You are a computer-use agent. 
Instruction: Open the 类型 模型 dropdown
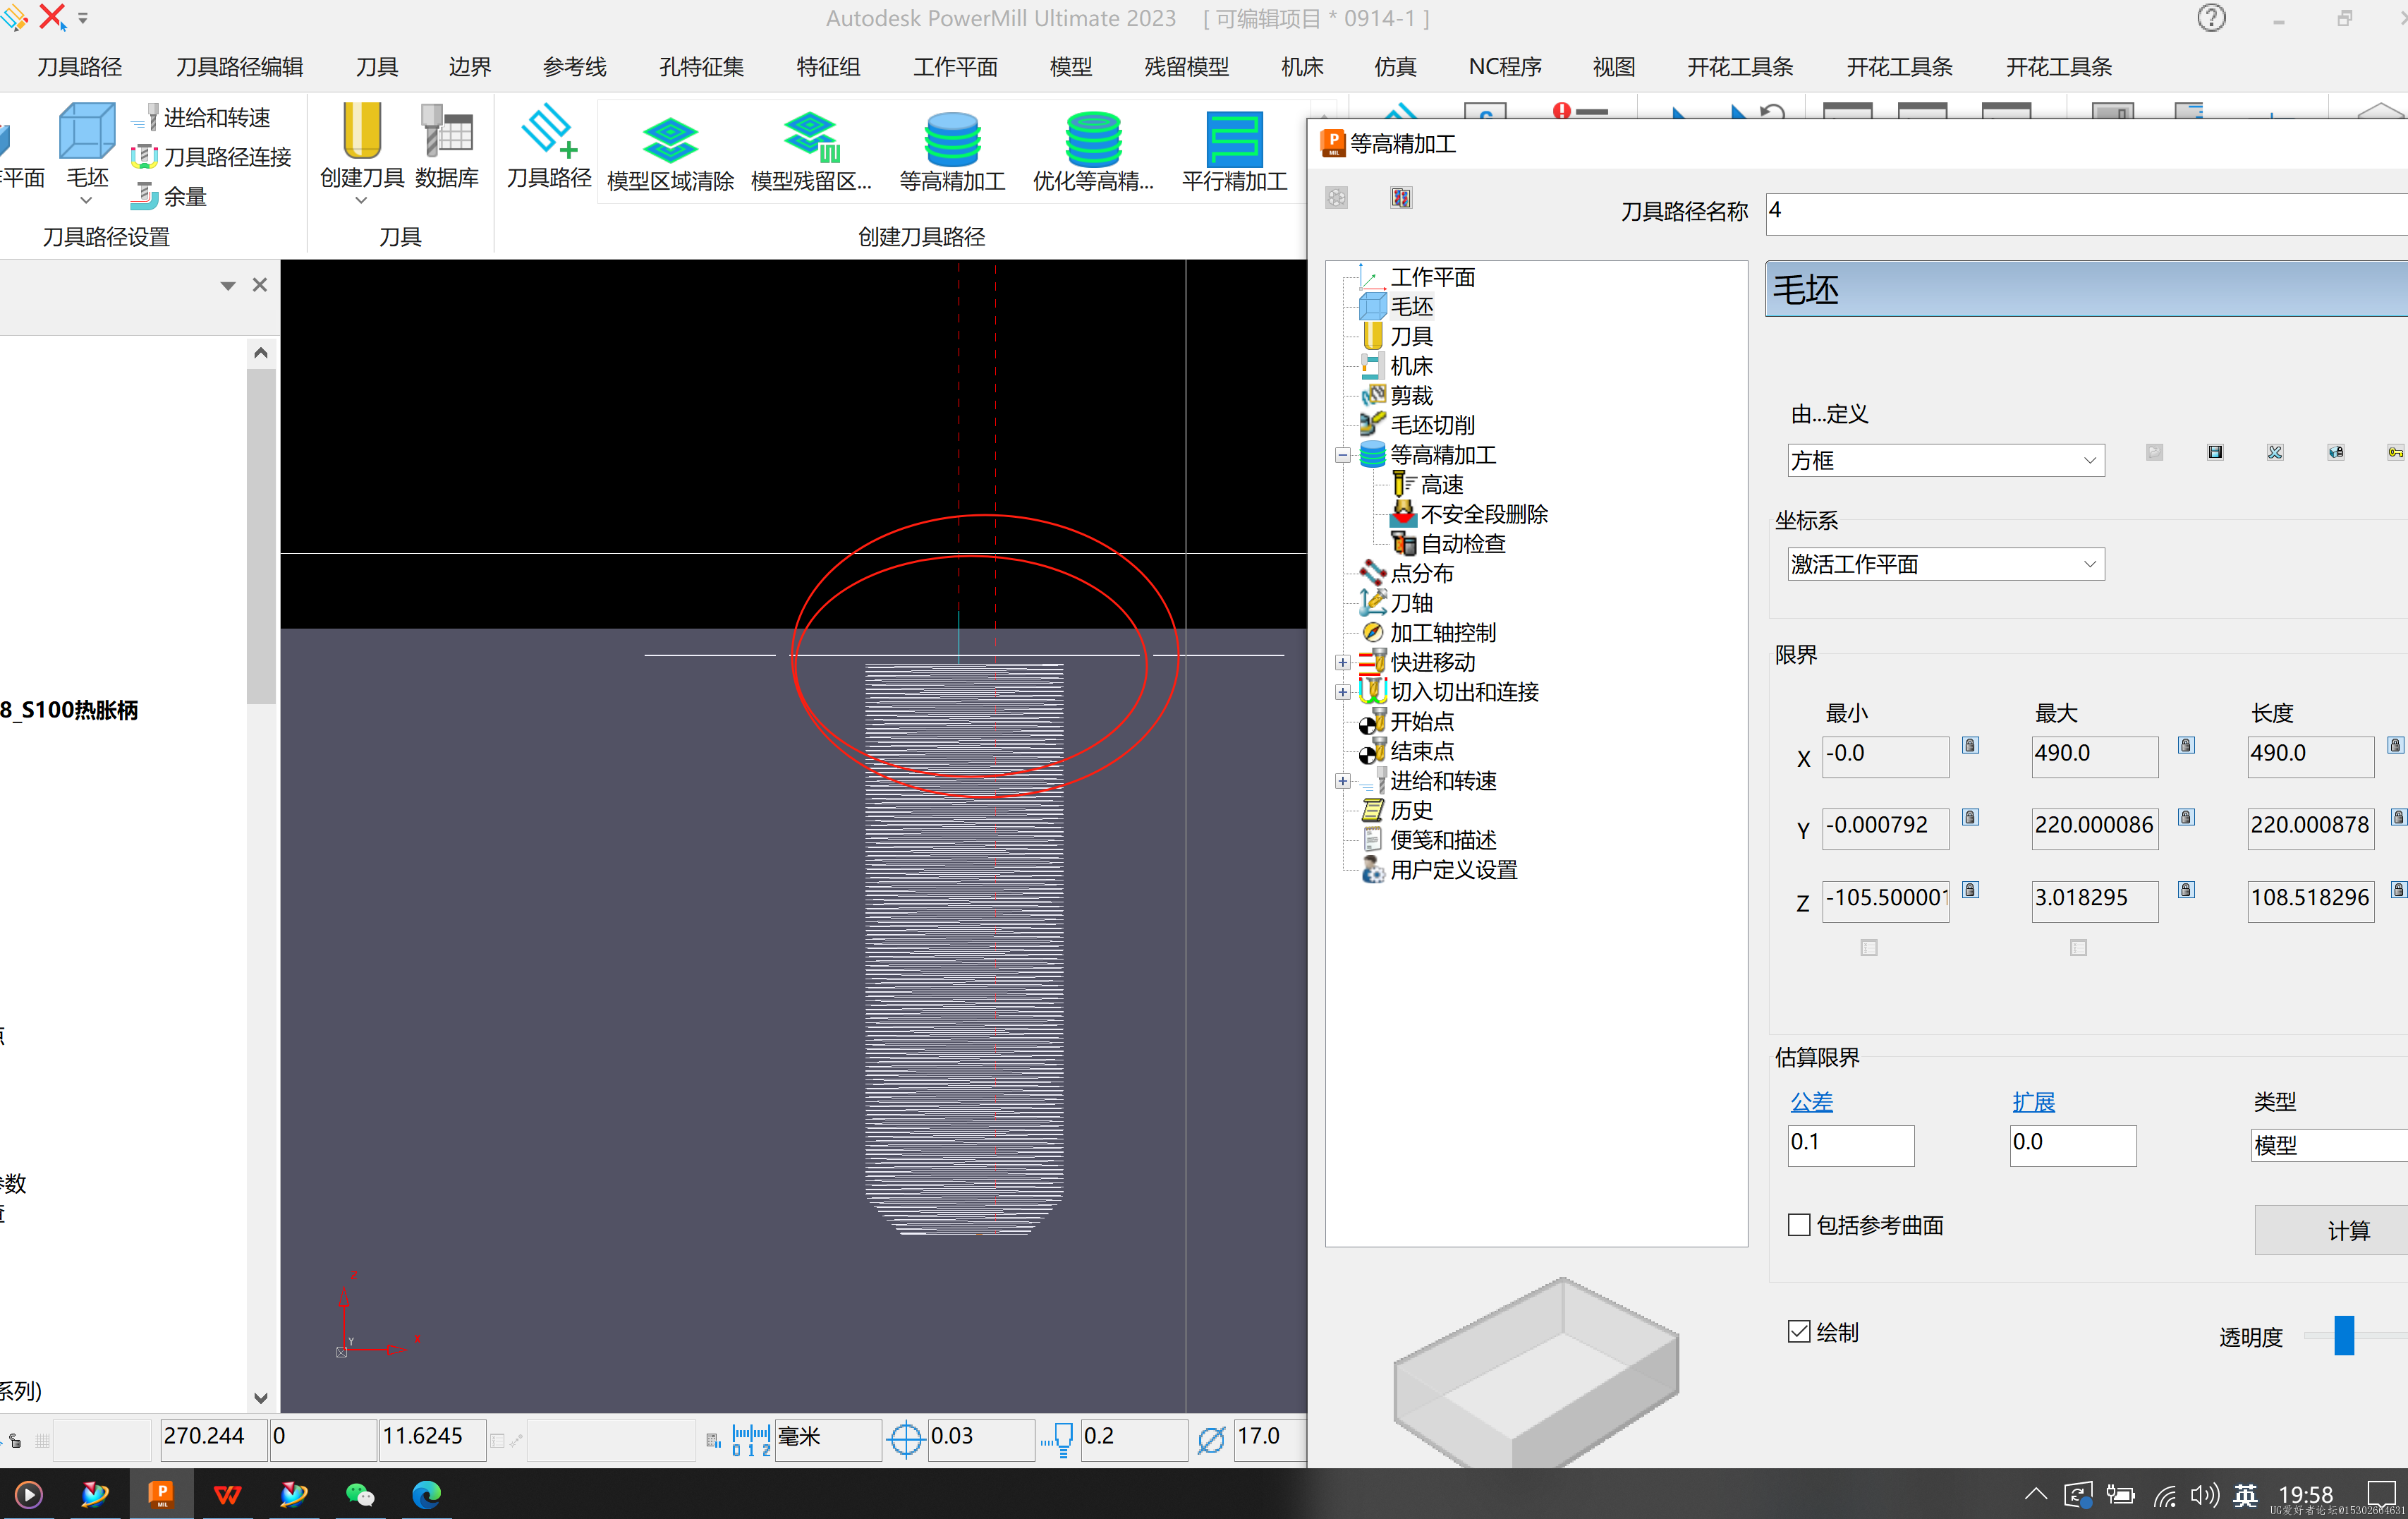pos(2330,1145)
